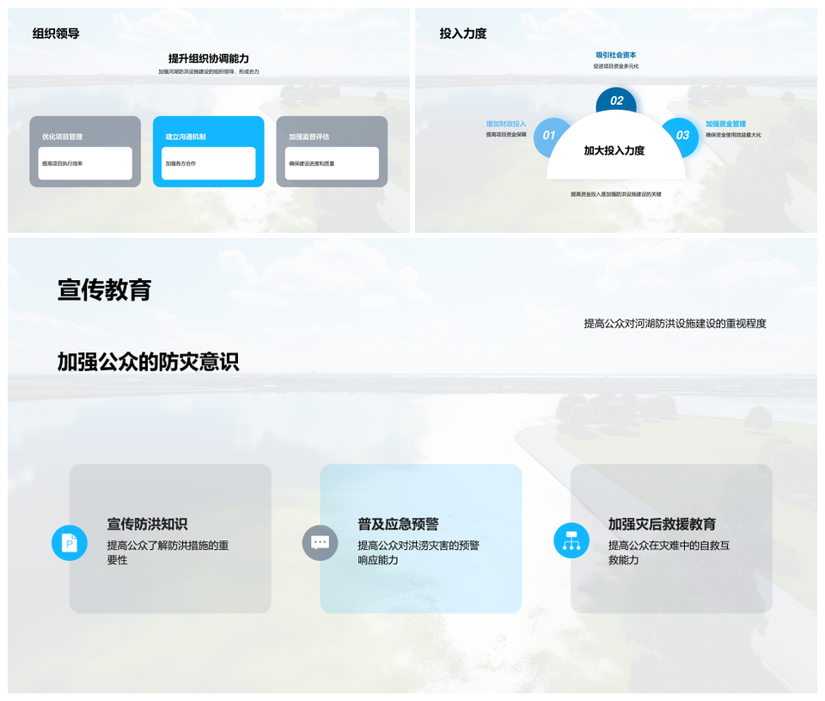Click the 提高项目执行效率 white text box
The image size is (825, 701).
click(x=85, y=163)
